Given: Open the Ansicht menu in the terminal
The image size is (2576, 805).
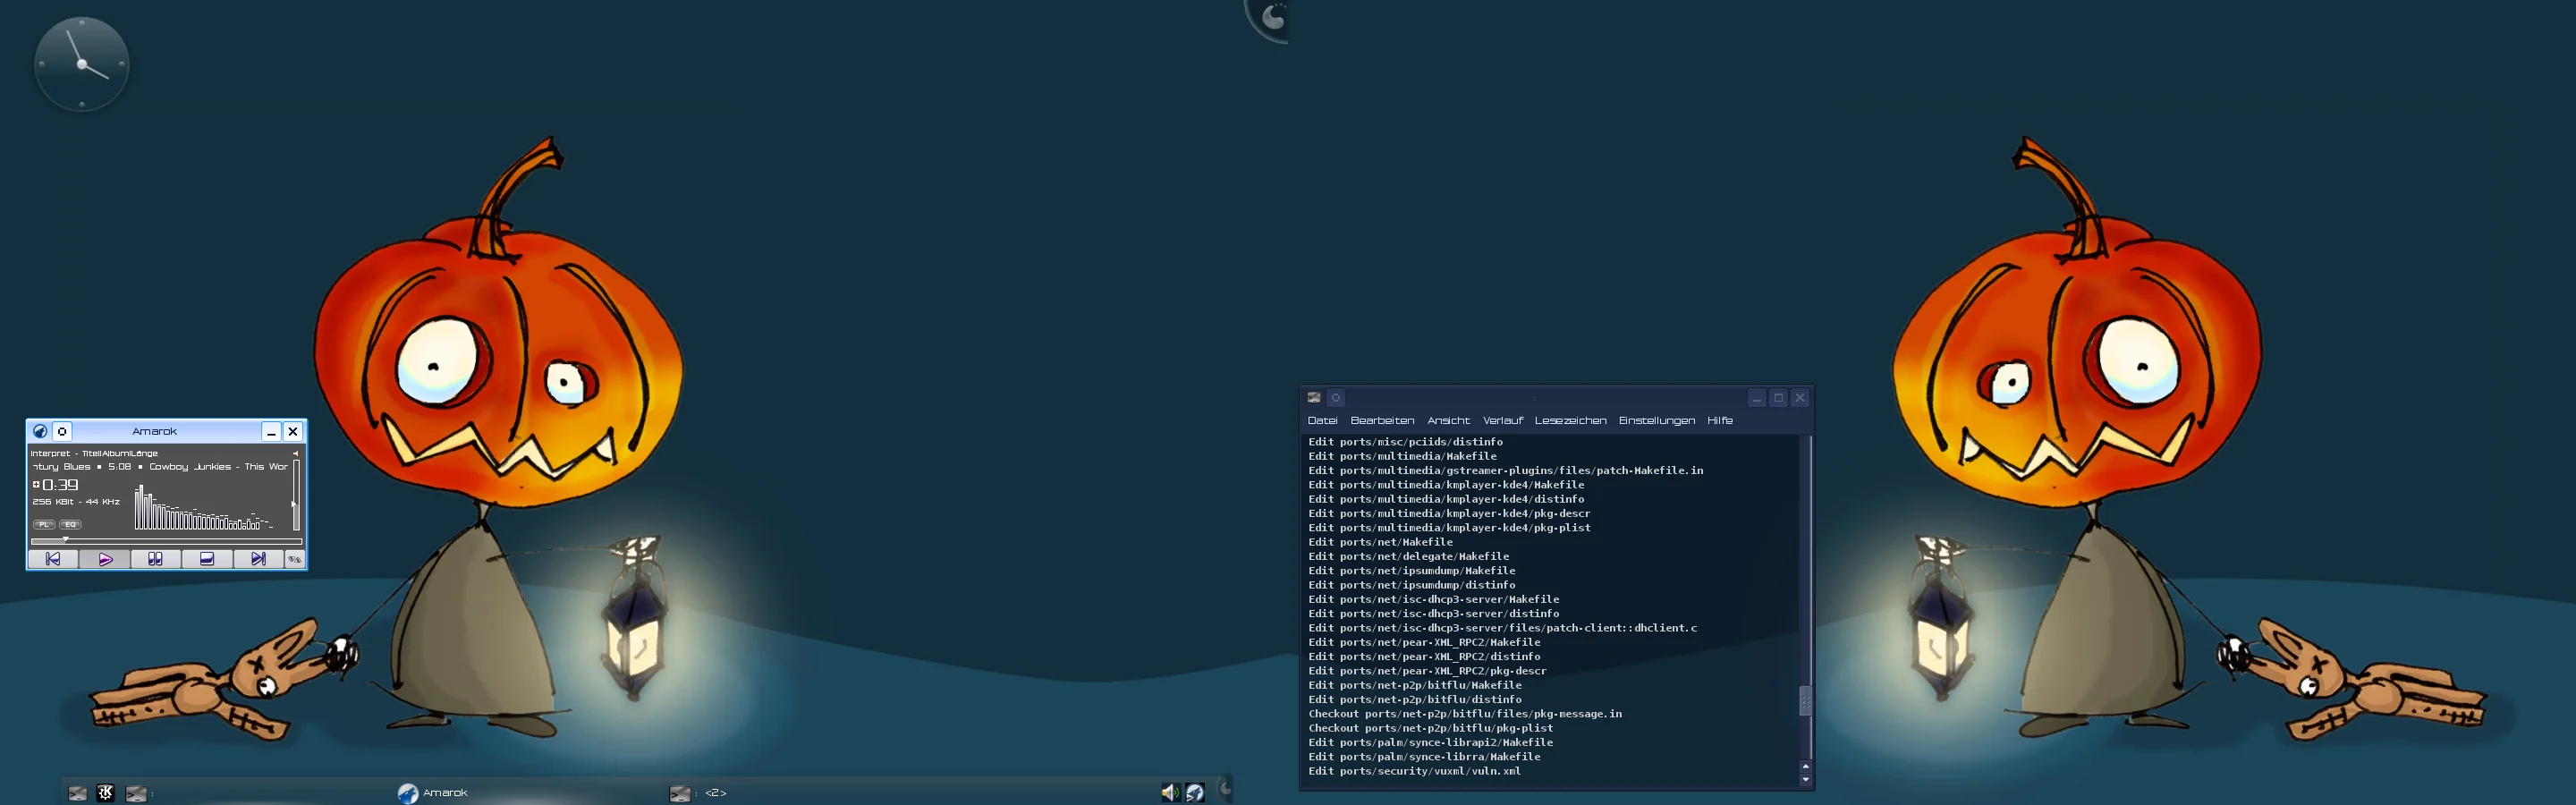Looking at the screenshot, I should click(x=1448, y=420).
